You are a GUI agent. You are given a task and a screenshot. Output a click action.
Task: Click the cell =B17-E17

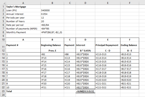point(129,69)
